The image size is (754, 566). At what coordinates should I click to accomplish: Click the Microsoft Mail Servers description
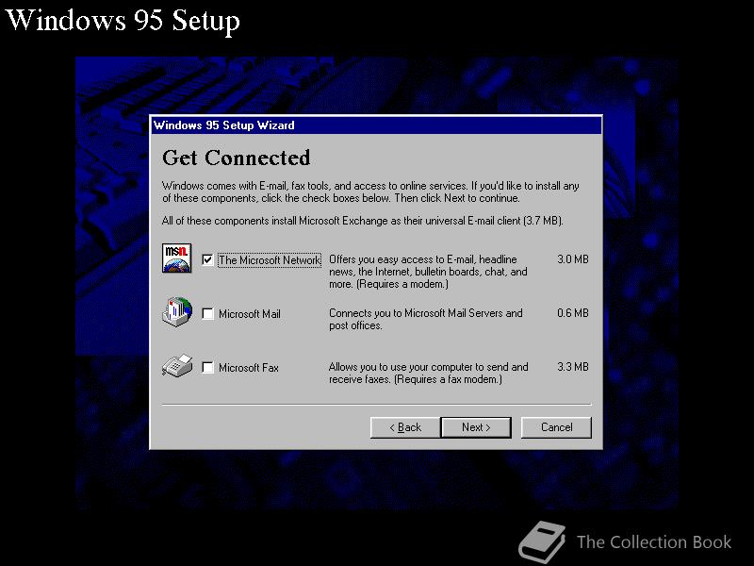[x=426, y=320]
